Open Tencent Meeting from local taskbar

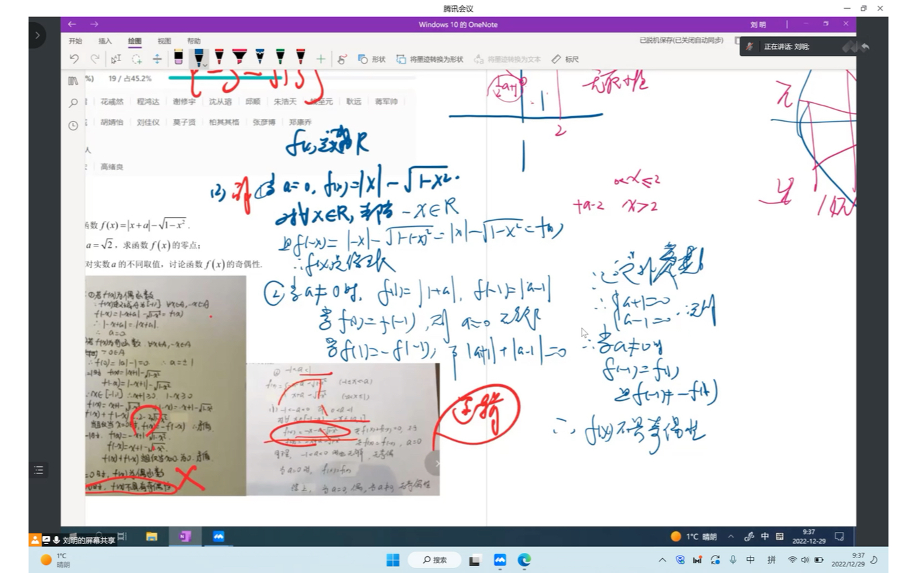(x=500, y=560)
